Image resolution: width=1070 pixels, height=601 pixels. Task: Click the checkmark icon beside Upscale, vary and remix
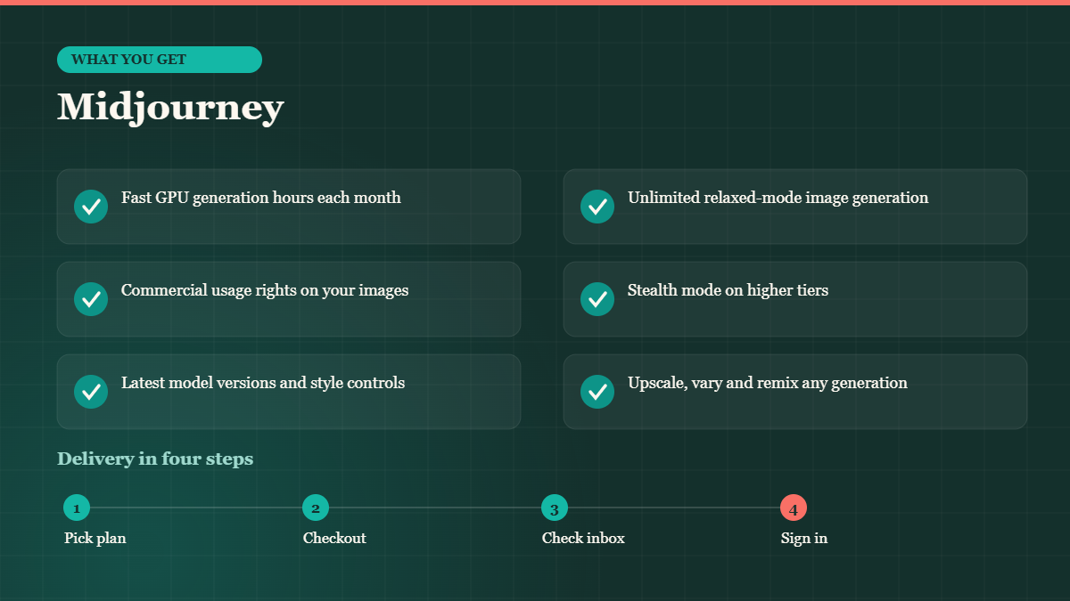click(x=597, y=392)
